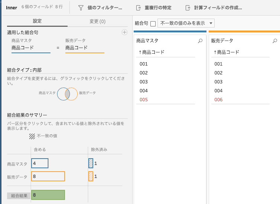Sort 販売データ list by 商品コード header
The height and width of the screenshot is (204, 280).
[x=227, y=52]
